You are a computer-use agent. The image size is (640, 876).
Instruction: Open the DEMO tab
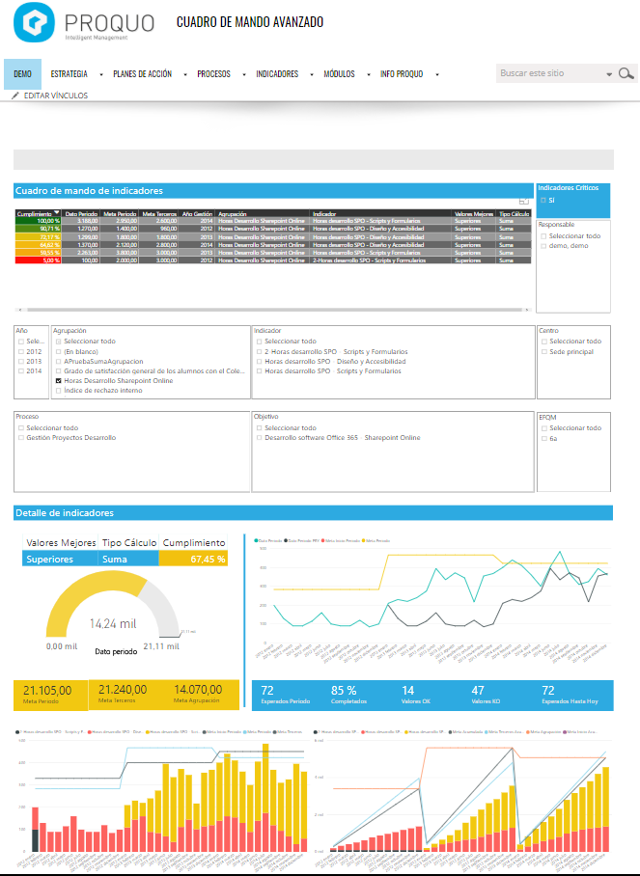(22, 73)
